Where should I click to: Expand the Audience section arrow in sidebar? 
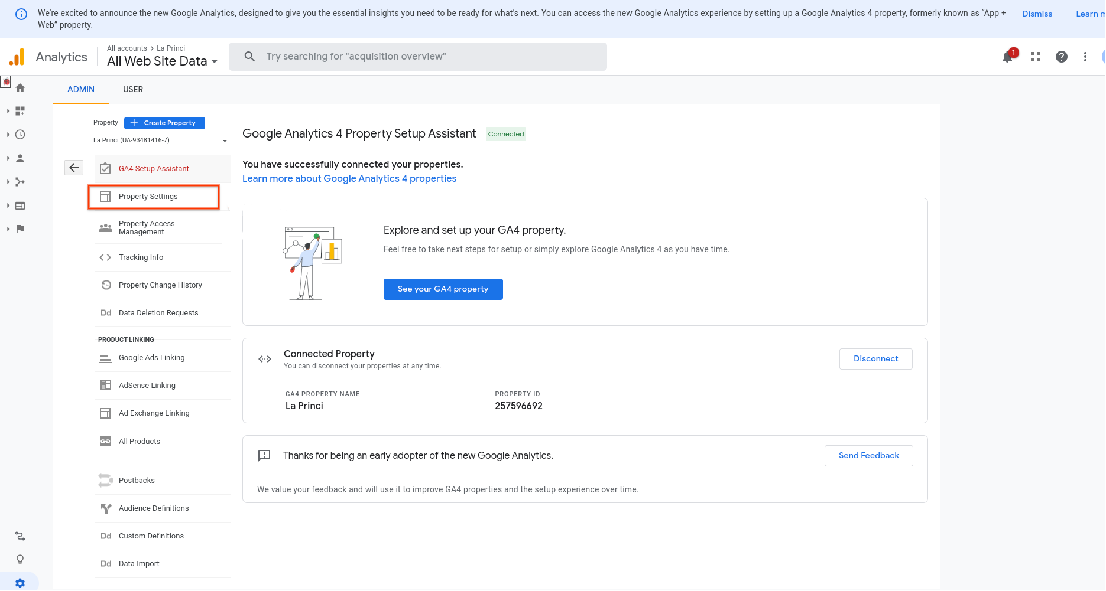8,158
